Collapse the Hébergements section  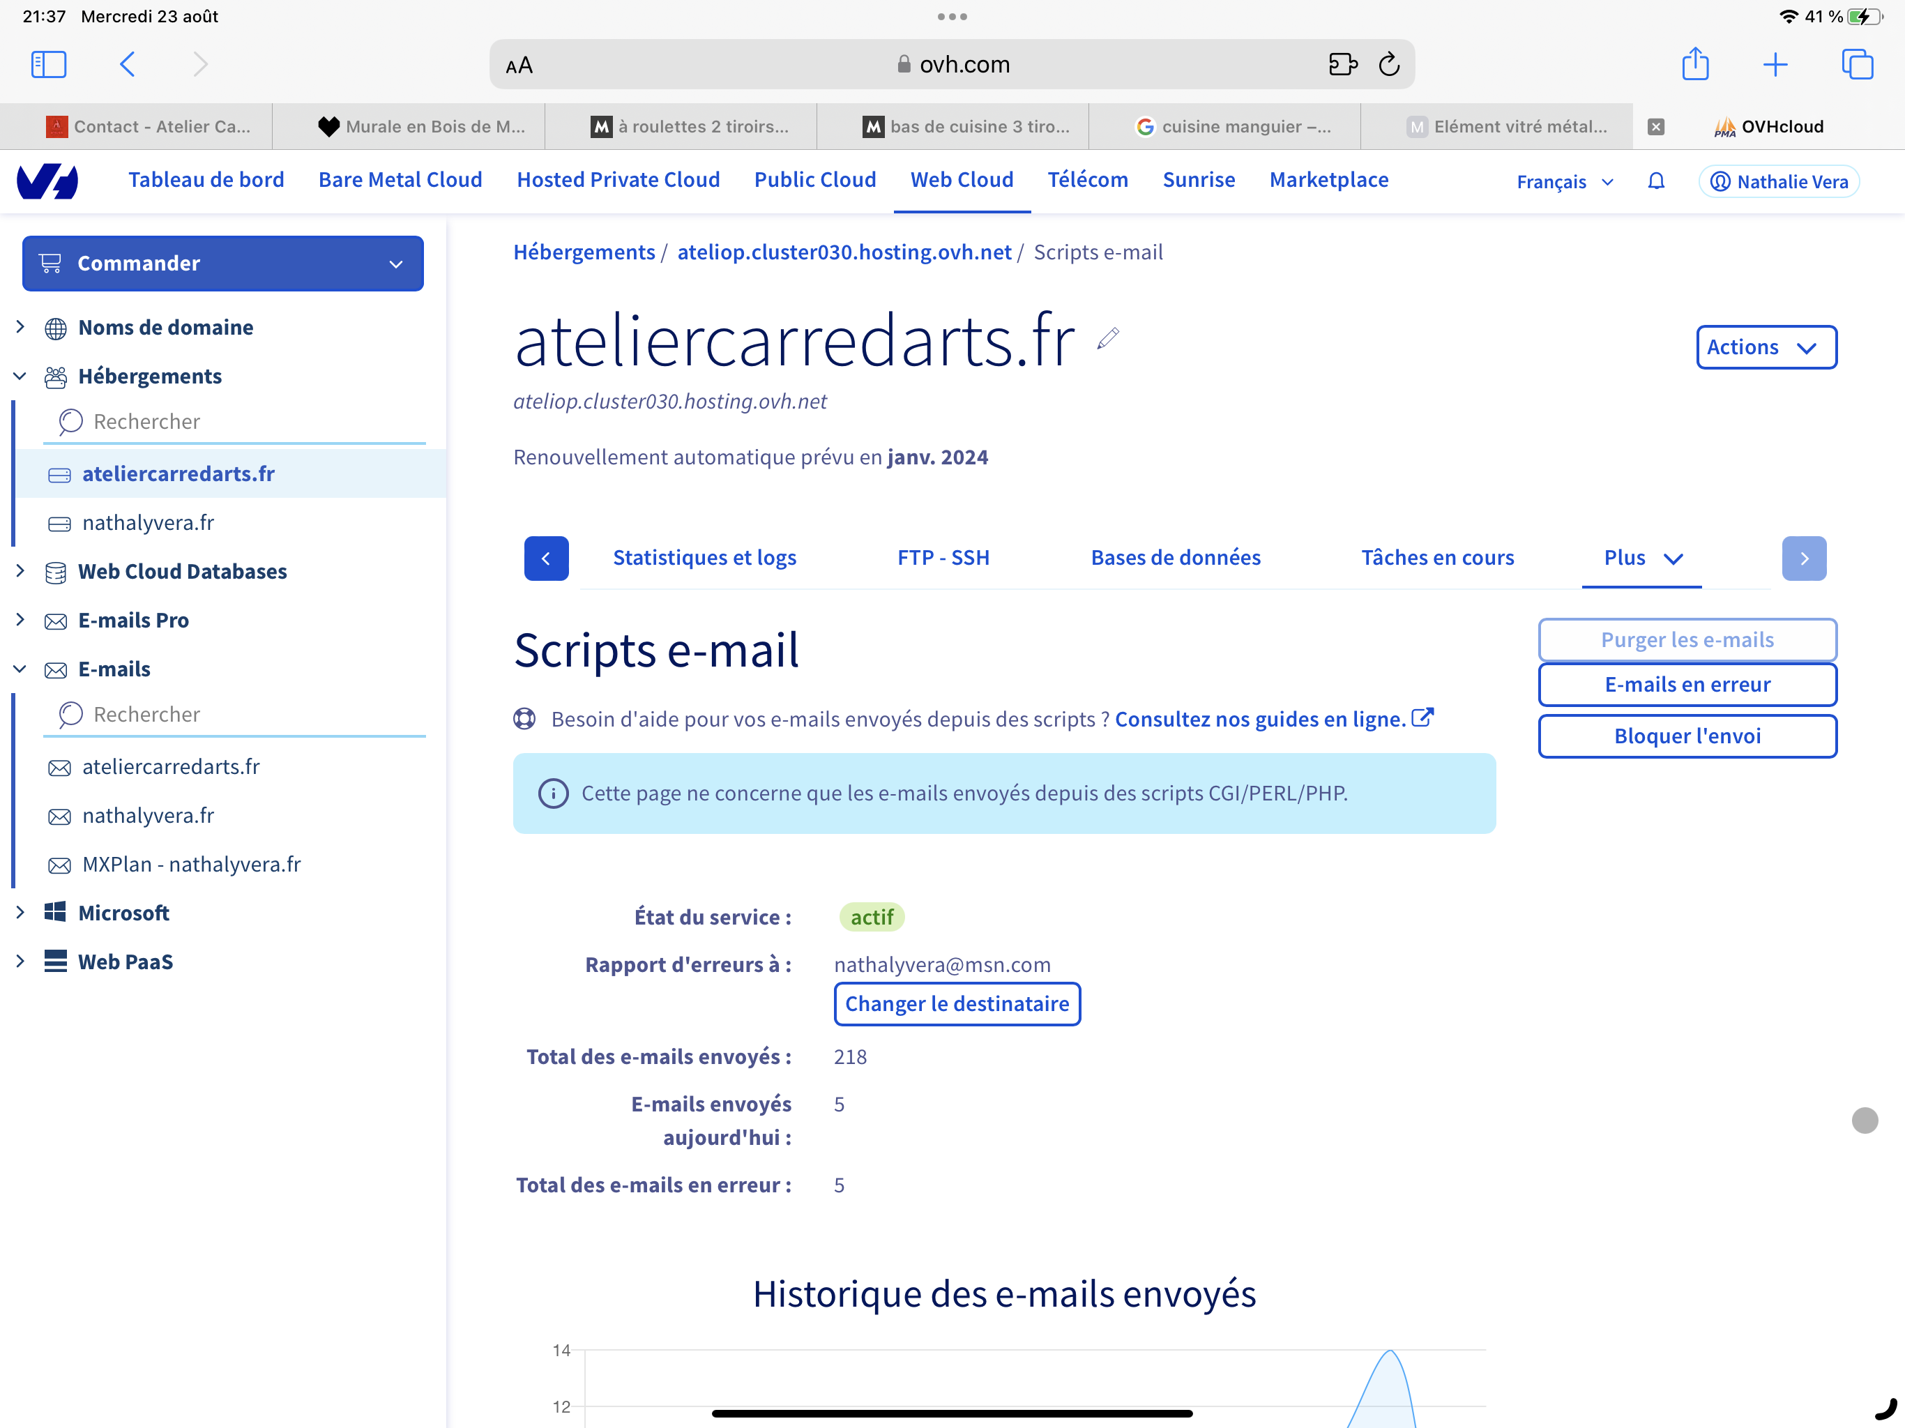21,377
